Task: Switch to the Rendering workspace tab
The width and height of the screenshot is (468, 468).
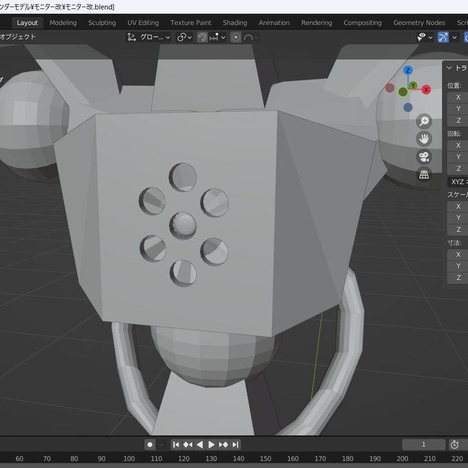Action: click(x=317, y=23)
